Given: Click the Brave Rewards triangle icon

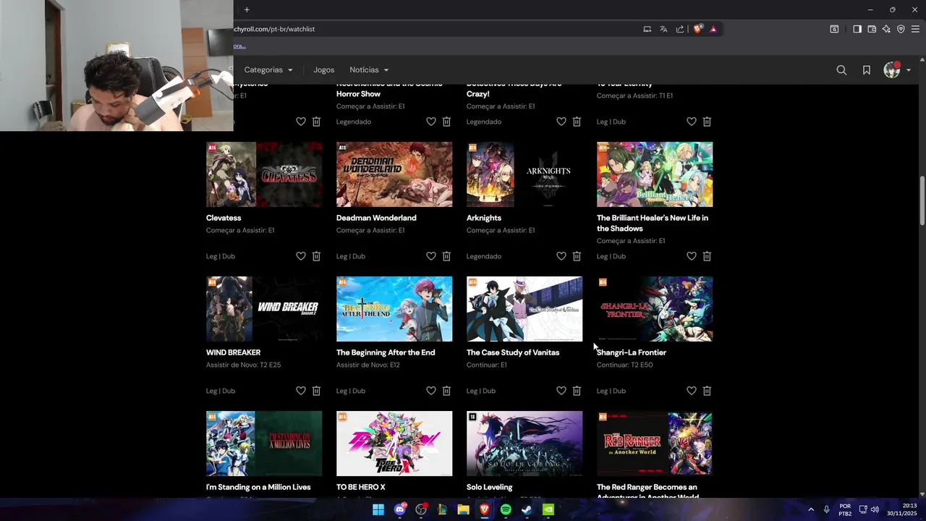Looking at the screenshot, I should point(713,29).
